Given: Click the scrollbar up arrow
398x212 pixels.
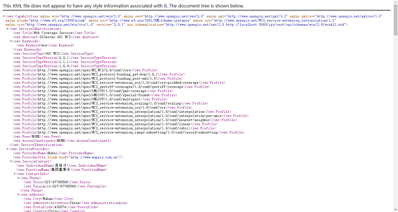Looking at the screenshot, I should 396,2.
